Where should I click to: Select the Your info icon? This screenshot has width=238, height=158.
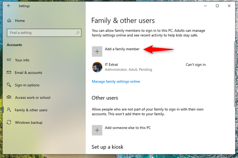[x=9, y=60]
